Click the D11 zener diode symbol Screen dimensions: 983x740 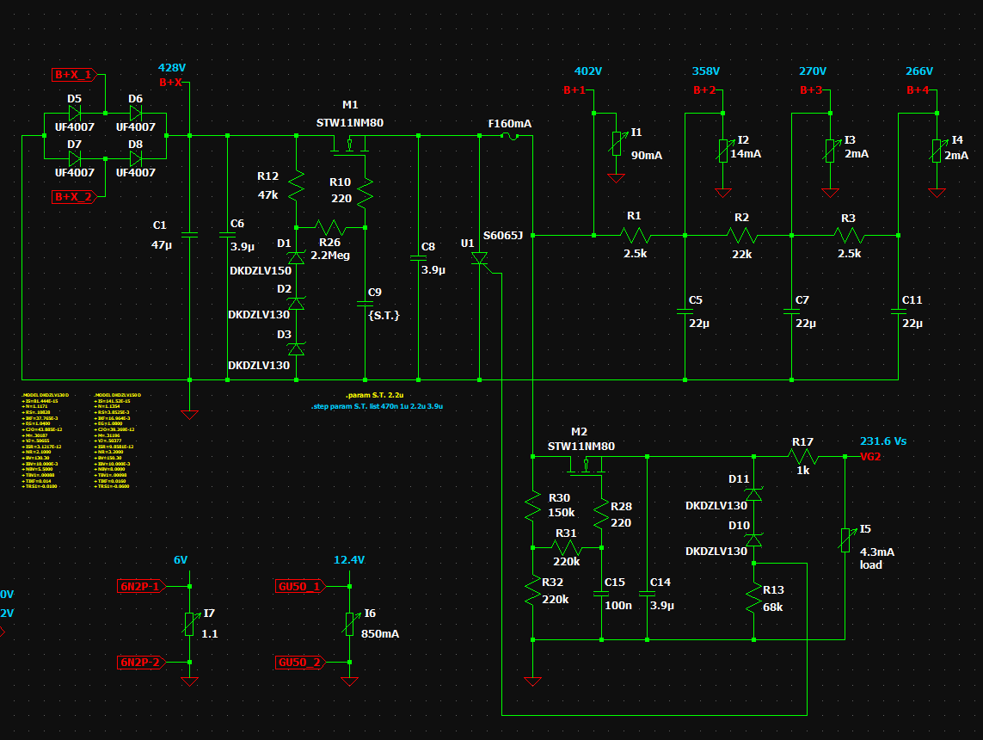(753, 494)
